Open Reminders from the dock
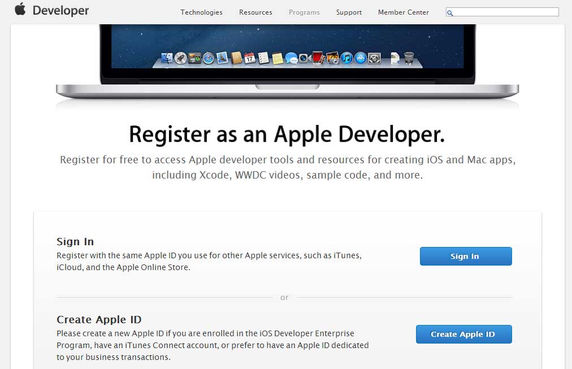 [x=262, y=57]
